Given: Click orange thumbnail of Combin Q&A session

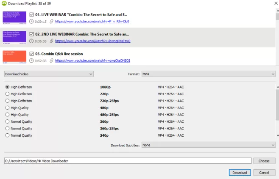Looking at the screenshot, I should coord(14,57).
